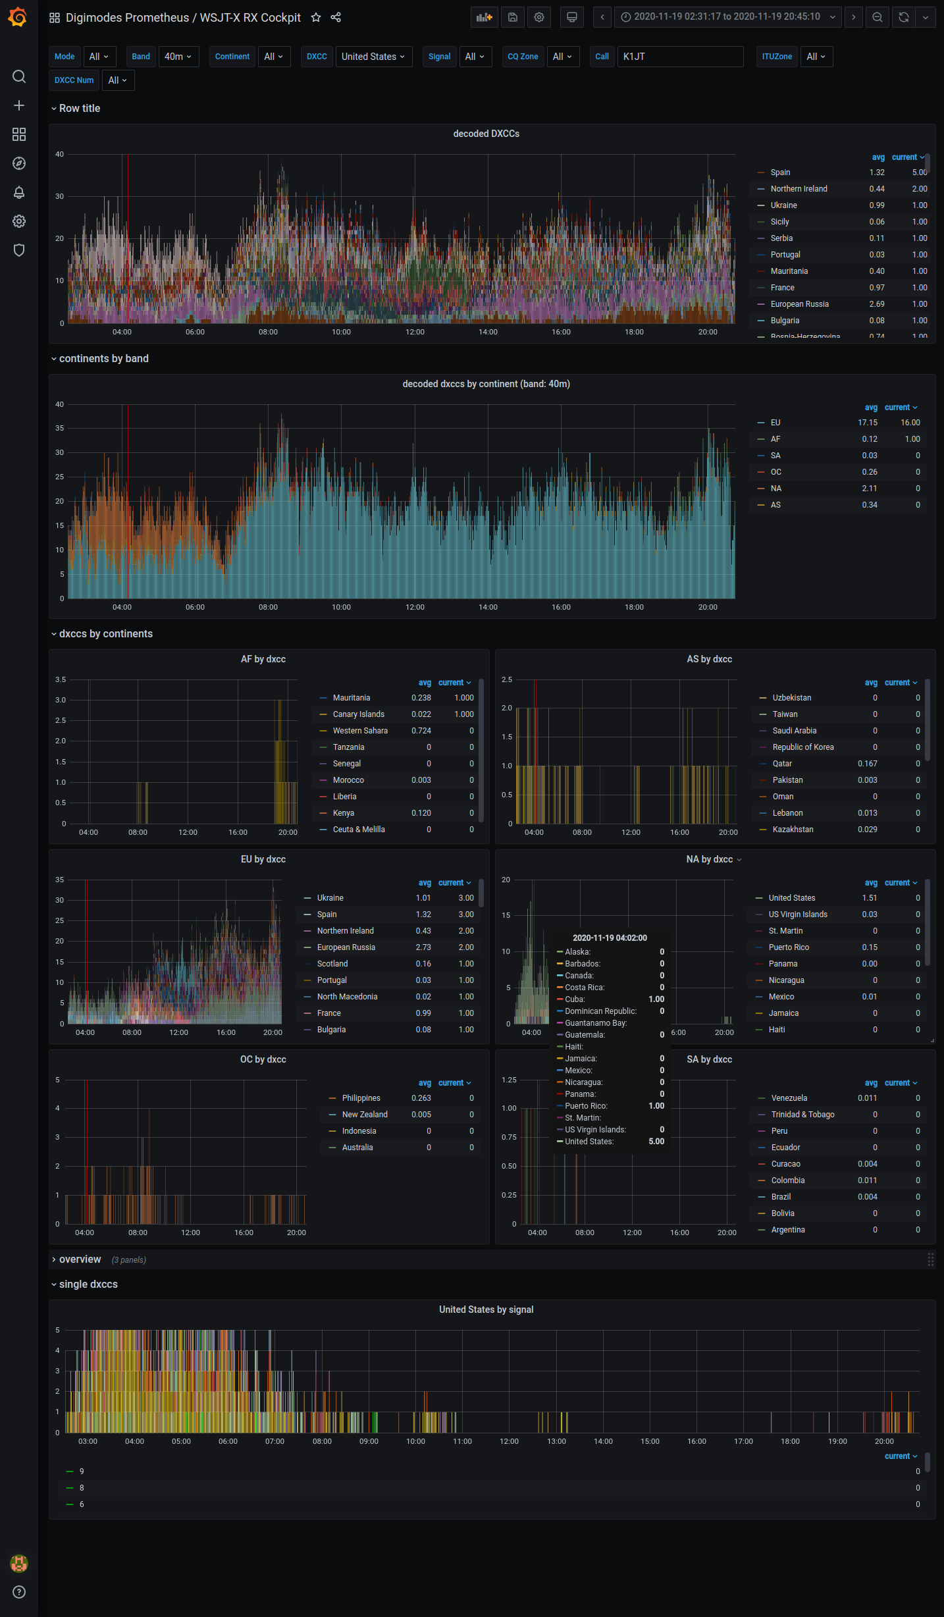Toggle Northern Ireland series in decoded DXCCs legend
Viewport: 944px width, 1617px height.
(x=799, y=189)
